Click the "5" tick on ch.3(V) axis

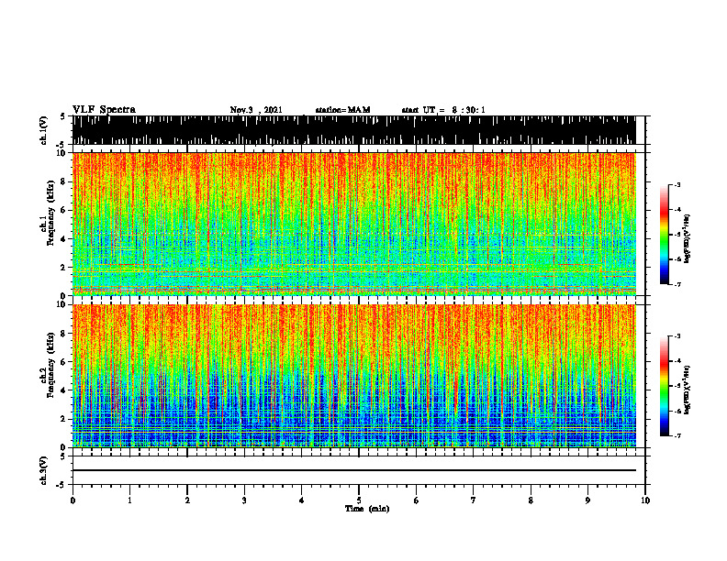[x=63, y=456]
